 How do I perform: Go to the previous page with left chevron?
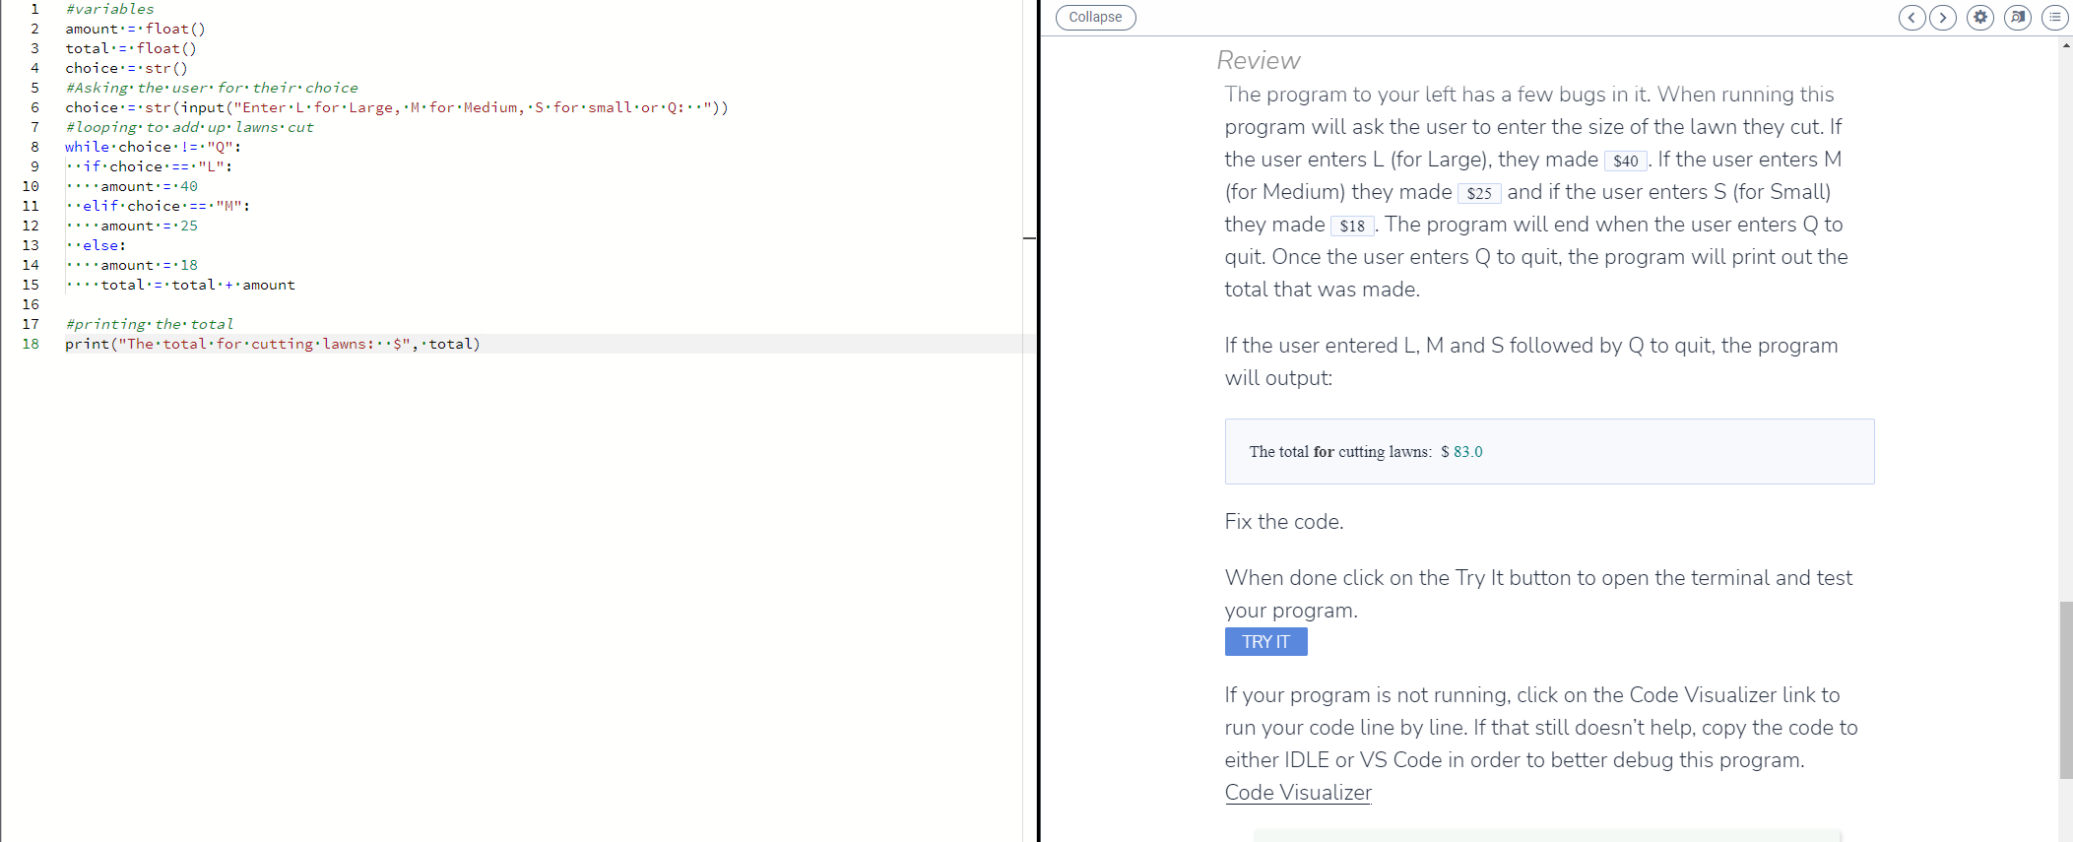tap(1911, 17)
